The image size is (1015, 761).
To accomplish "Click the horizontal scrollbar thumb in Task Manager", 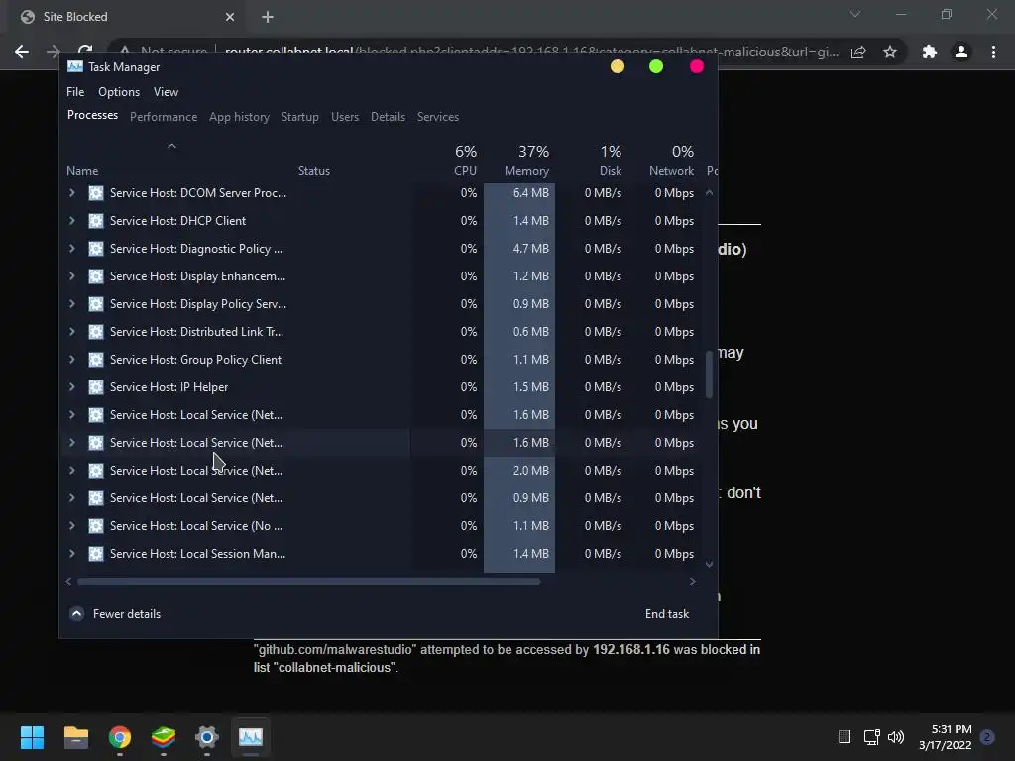I will tap(309, 581).
